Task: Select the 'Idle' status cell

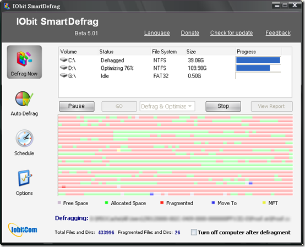Action: click(x=105, y=76)
